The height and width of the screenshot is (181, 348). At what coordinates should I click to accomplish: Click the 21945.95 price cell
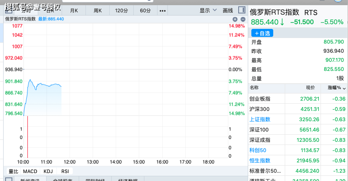(307, 161)
